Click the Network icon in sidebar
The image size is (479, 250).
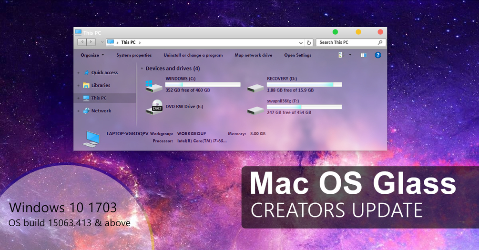(86, 111)
